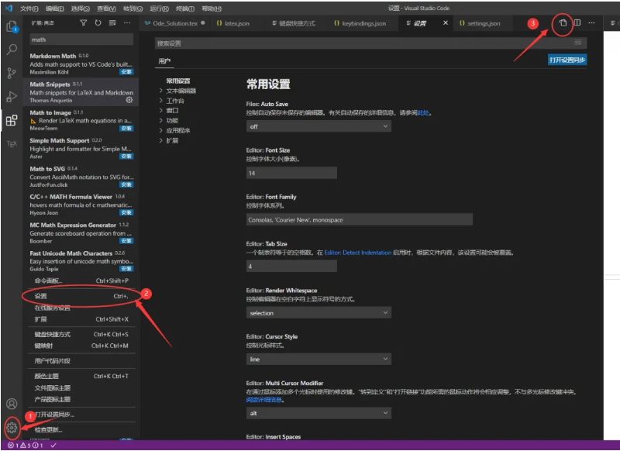The width and height of the screenshot is (620, 451).
Task: Click the VS Code logo icon
Action: tap(9, 8)
